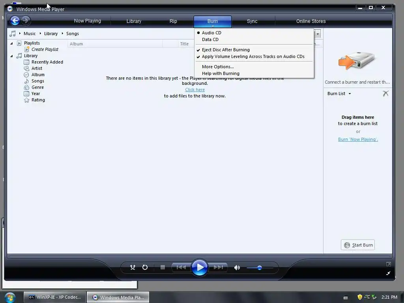Click the Songs note icon in Library tree
Image resolution: width=404 pixels, height=303 pixels.
(x=26, y=81)
